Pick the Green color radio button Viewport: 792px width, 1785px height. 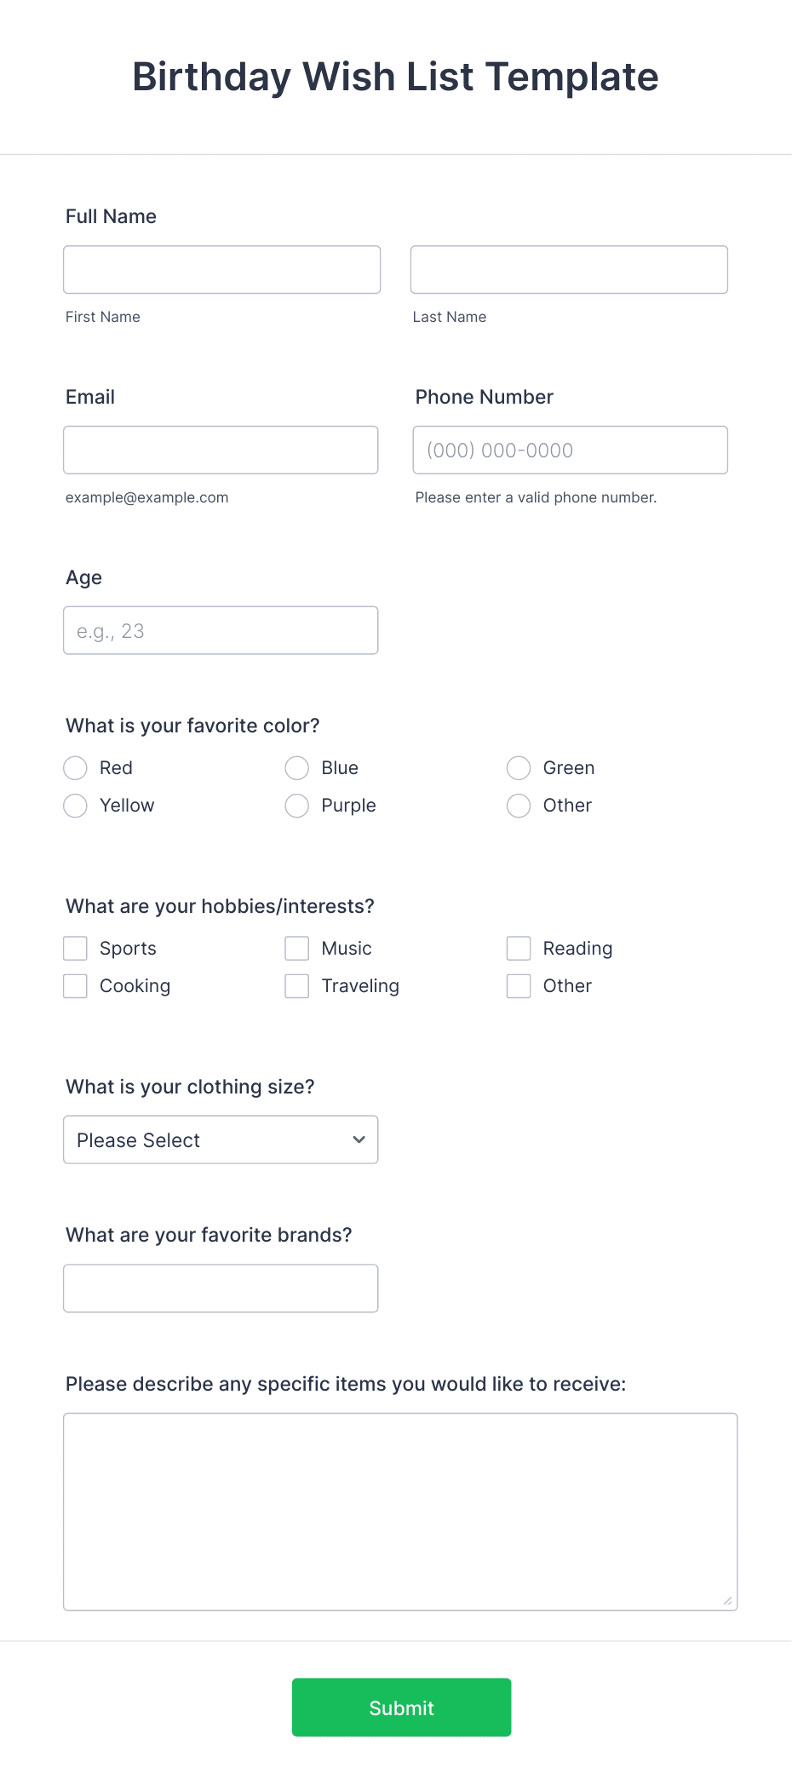coord(519,767)
